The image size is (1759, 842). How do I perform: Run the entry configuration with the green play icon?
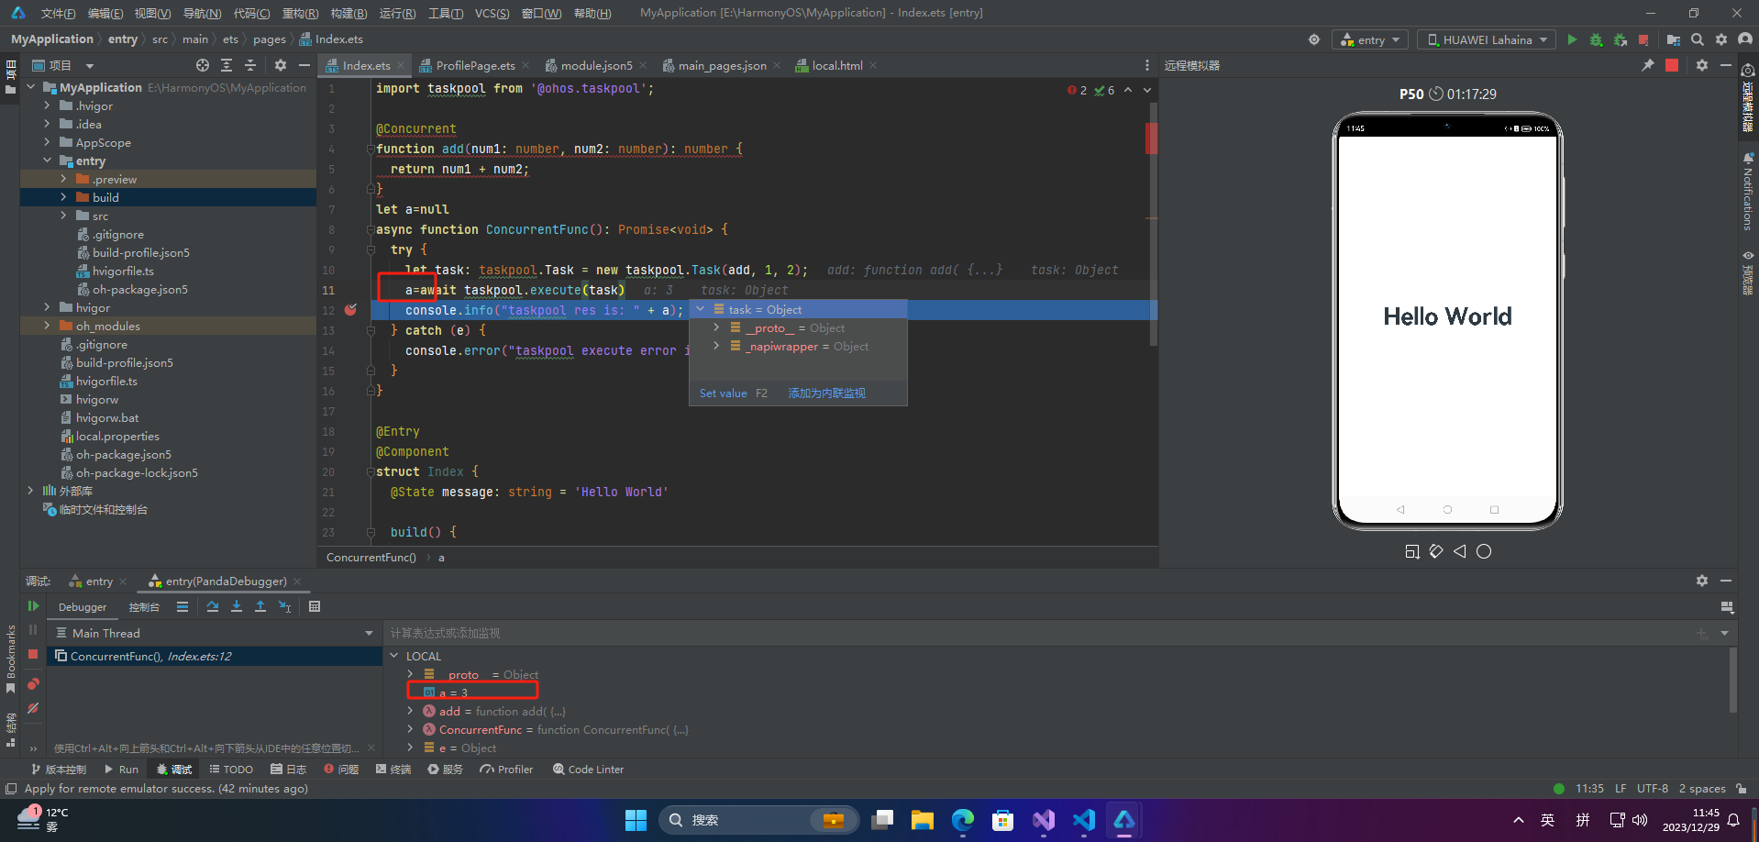coord(1572,39)
